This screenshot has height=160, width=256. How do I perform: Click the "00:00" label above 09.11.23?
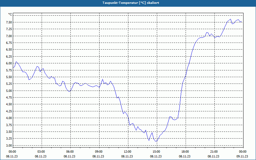[243, 152]
